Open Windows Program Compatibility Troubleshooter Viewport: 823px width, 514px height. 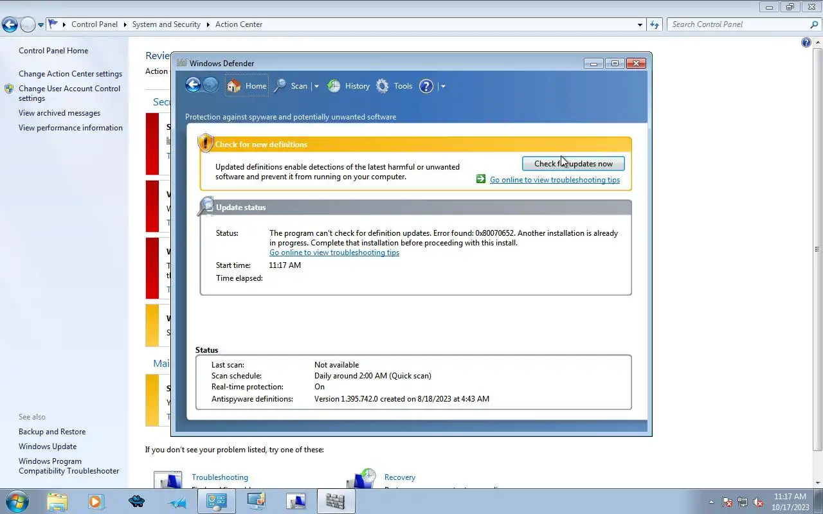(69, 466)
